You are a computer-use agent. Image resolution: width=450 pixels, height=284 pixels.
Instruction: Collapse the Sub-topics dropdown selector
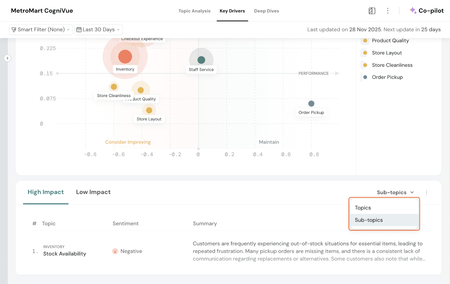(x=395, y=192)
